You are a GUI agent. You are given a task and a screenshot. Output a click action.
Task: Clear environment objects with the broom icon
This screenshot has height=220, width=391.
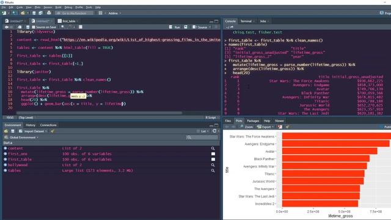click(53, 131)
